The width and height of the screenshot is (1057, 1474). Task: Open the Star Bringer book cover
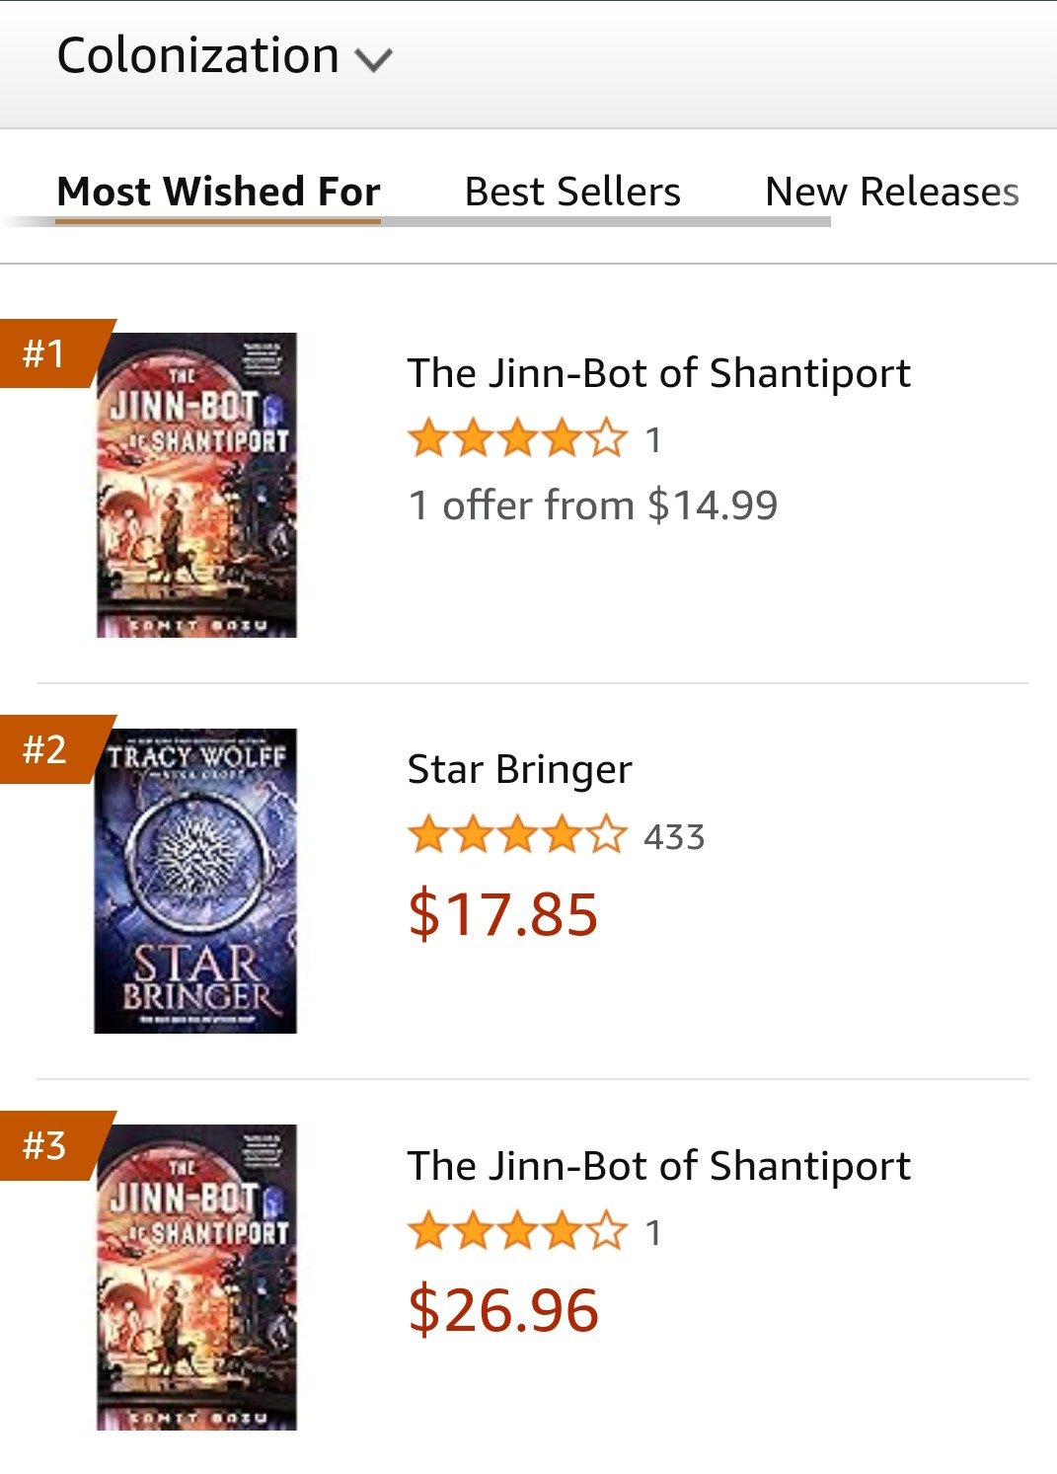tap(195, 881)
